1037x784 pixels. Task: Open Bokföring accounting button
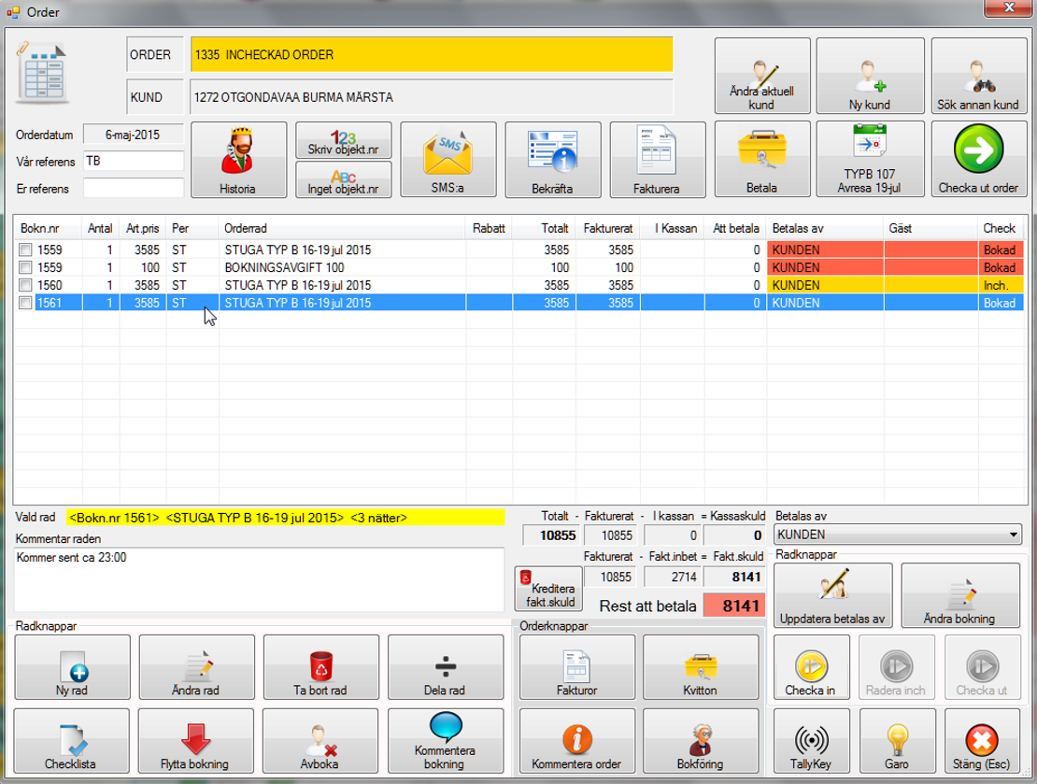pyautogui.click(x=701, y=740)
